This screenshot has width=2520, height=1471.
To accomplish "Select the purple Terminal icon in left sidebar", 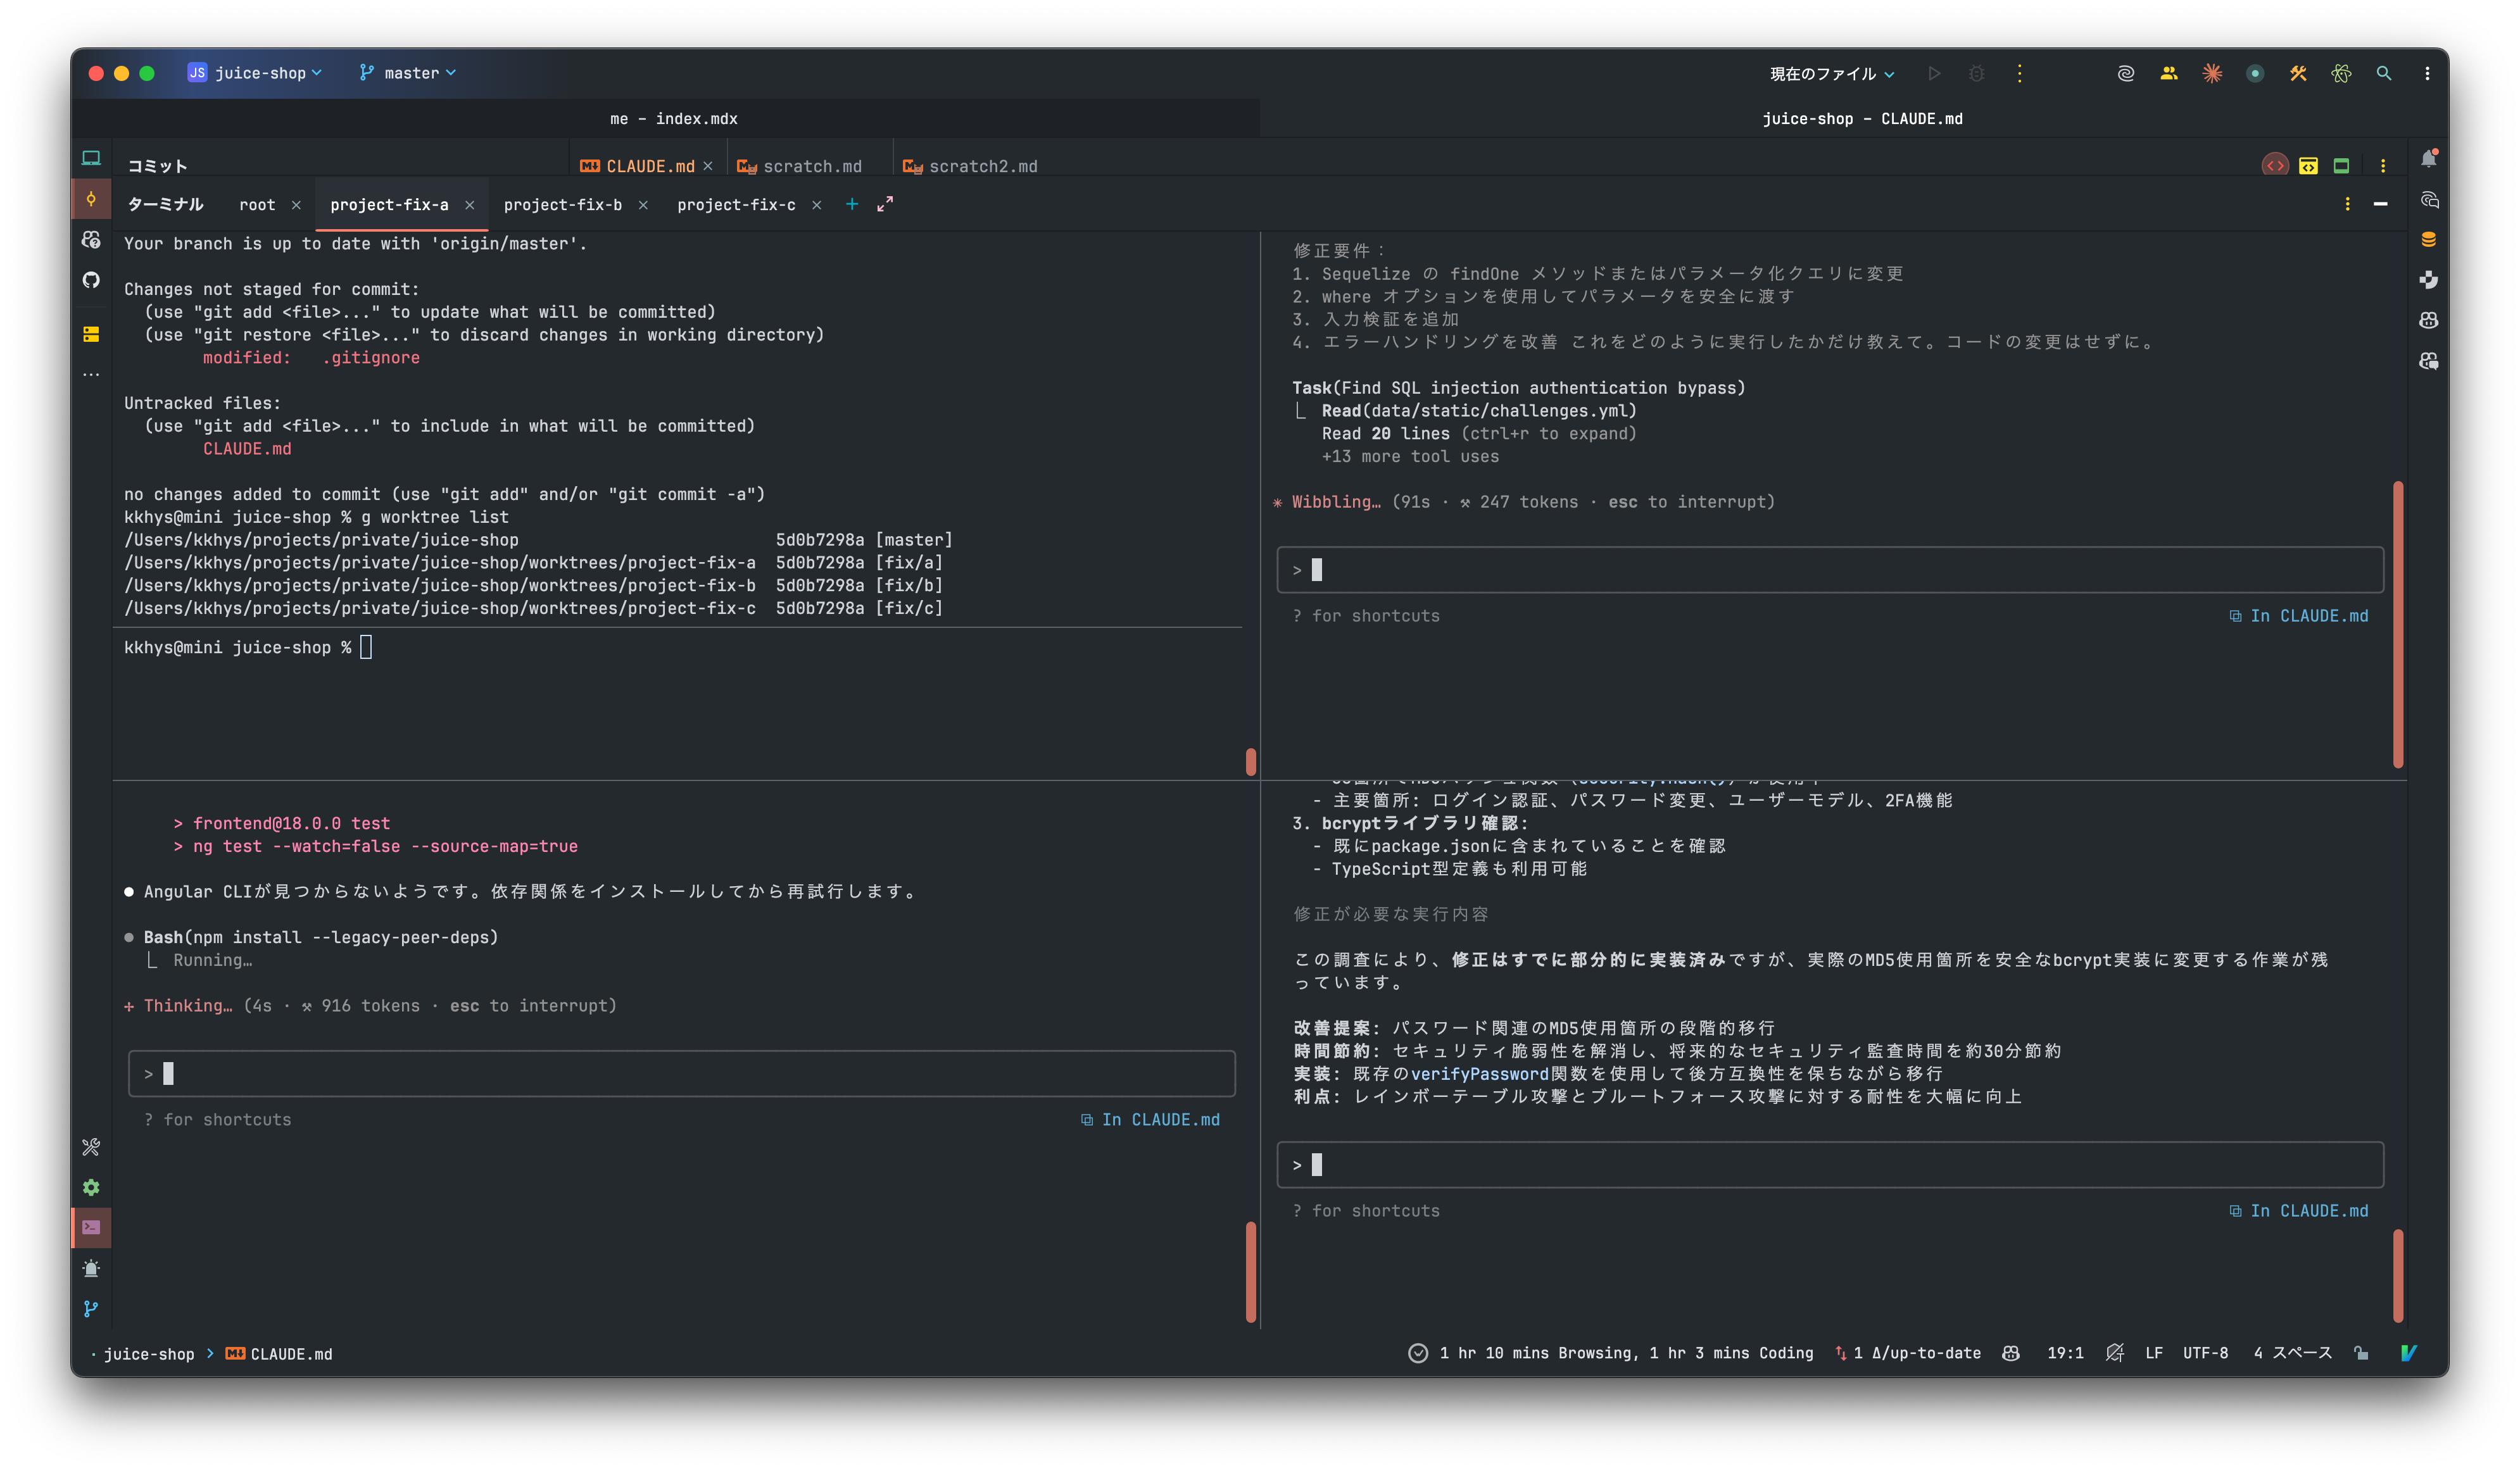I will coord(90,1228).
